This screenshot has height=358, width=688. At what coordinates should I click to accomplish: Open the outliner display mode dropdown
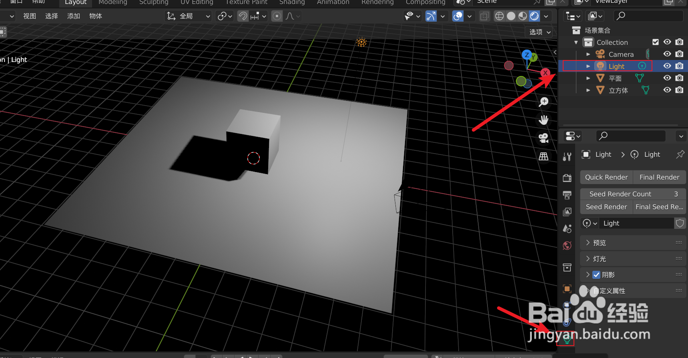[573, 16]
